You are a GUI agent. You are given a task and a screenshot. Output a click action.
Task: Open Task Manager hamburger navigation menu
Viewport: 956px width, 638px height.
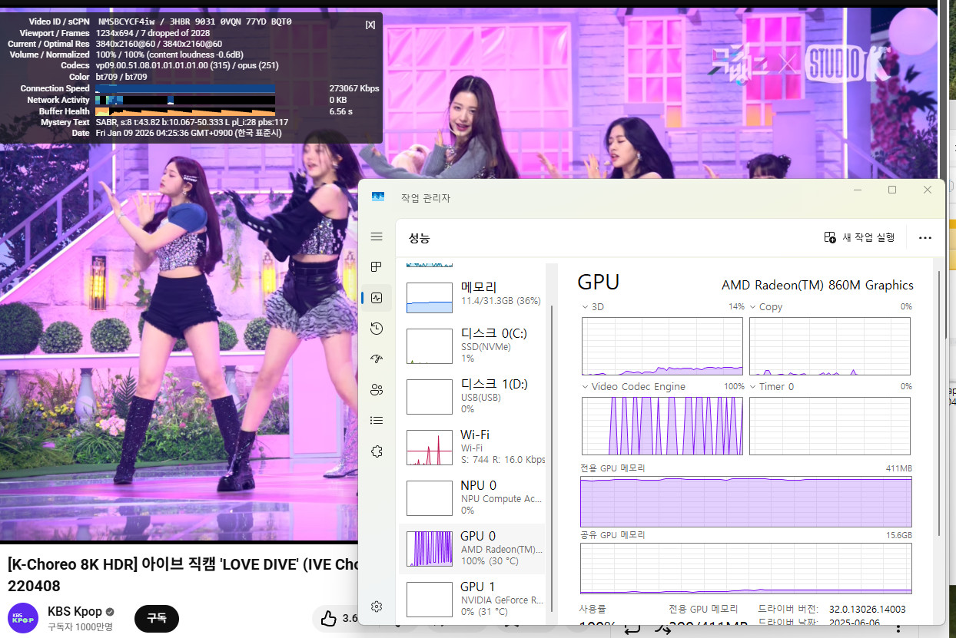pyautogui.click(x=377, y=236)
